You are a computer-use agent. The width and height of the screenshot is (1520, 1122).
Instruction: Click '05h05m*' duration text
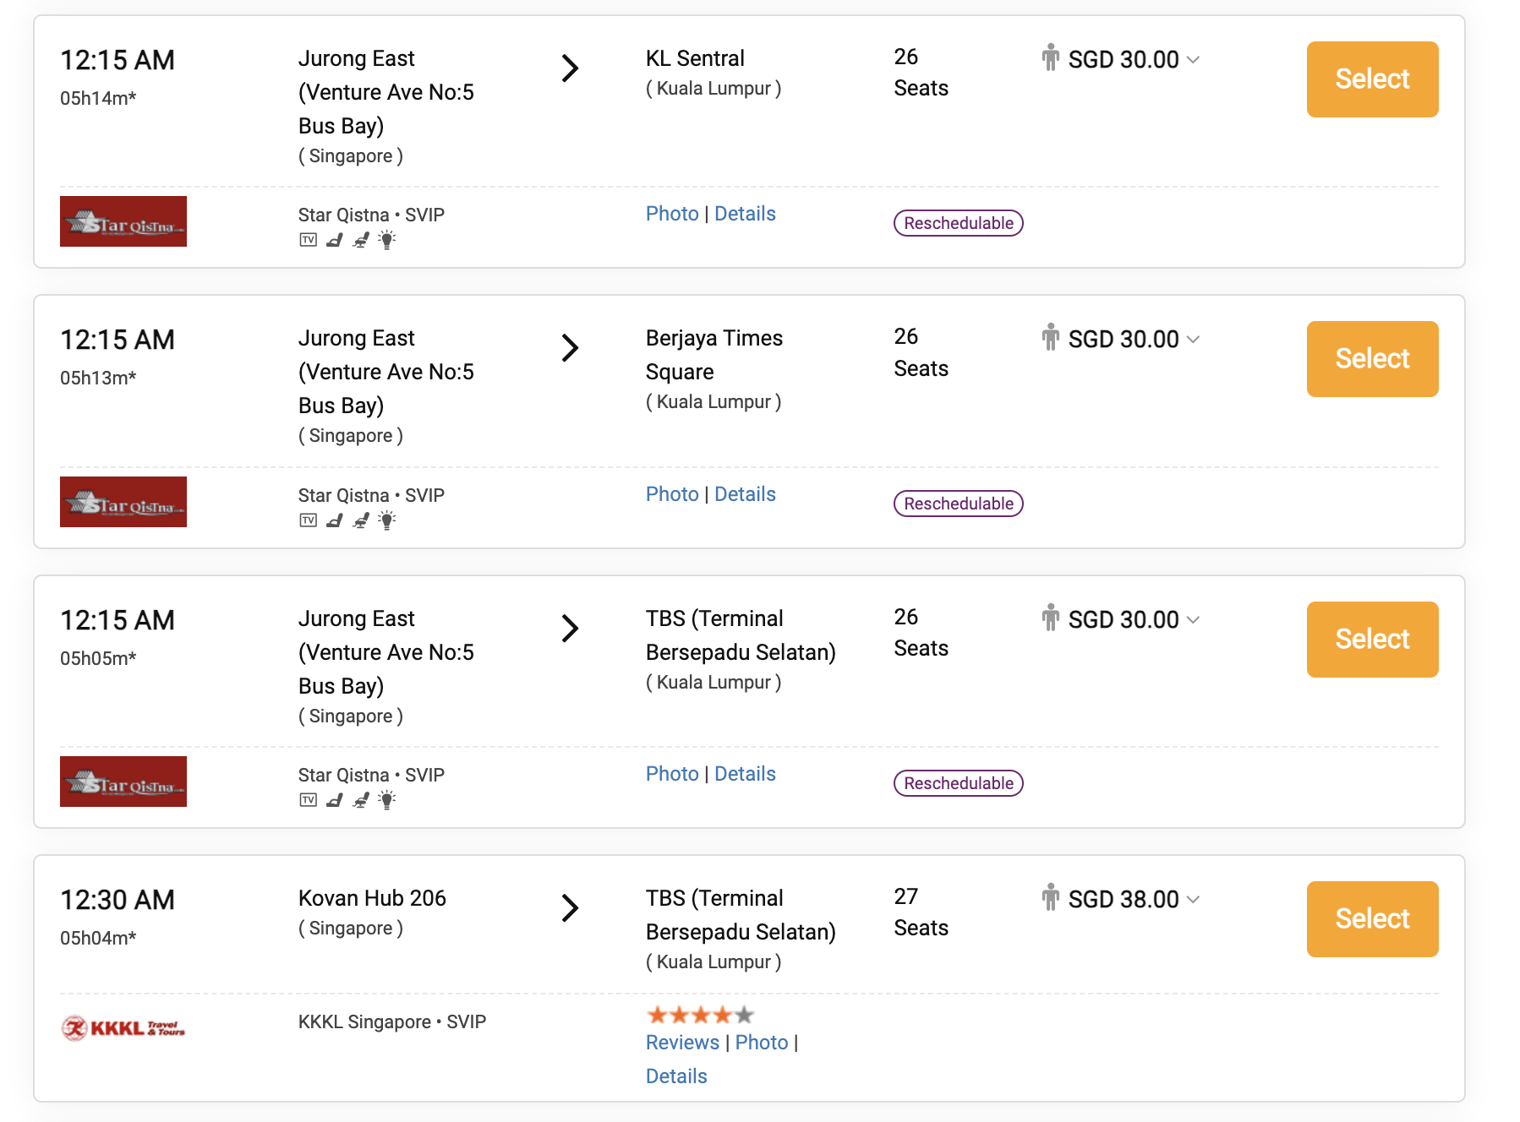point(98,658)
